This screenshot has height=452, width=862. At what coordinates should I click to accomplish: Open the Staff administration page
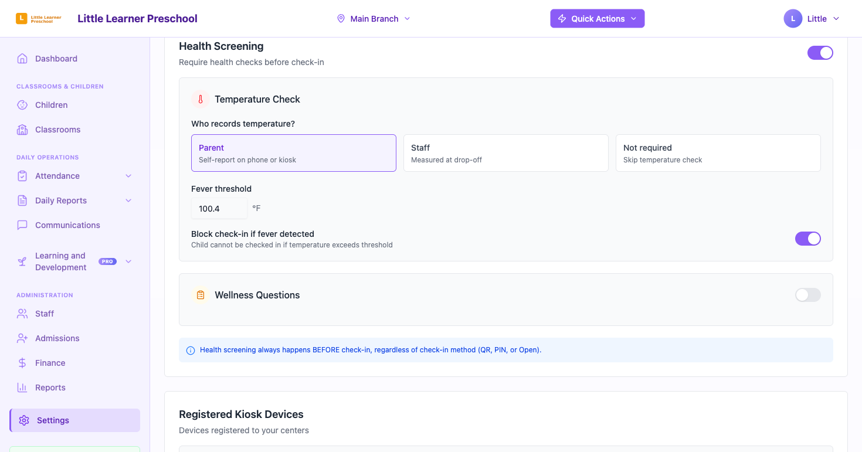pyautogui.click(x=75, y=314)
